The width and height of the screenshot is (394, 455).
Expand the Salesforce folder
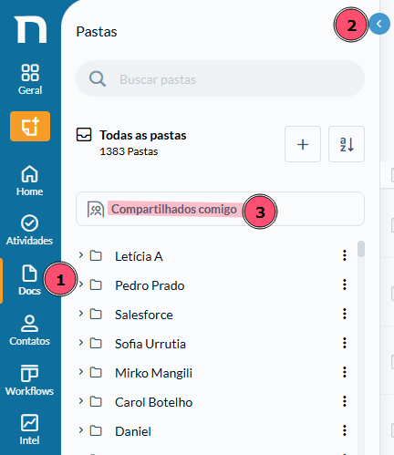pyautogui.click(x=81, y=314)
